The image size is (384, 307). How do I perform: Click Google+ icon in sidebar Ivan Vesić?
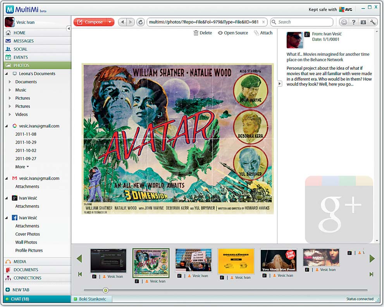(x=15, y=198)
